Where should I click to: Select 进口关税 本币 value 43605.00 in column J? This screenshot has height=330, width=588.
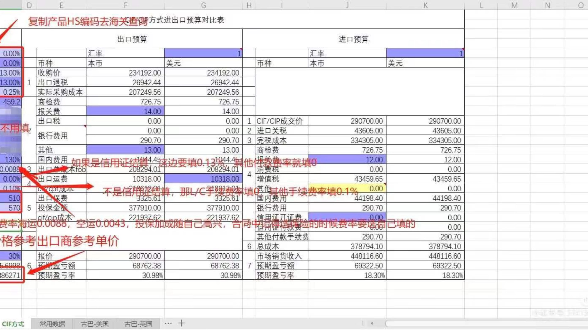coord(347,130)
